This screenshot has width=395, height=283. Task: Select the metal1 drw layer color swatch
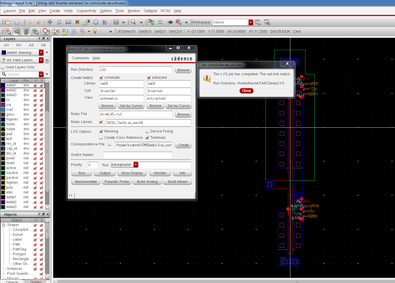(3, 85)
